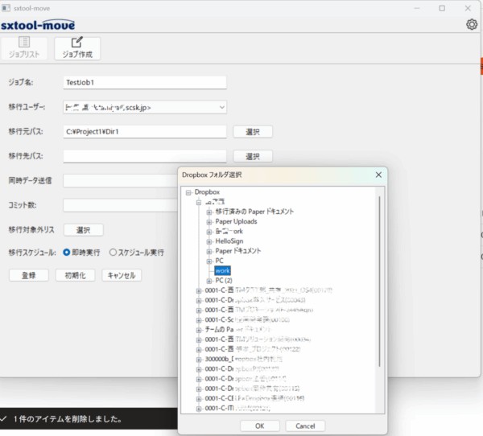Minimize the sxtool-move window
The width and height of the screenshot is (483, 436).
click(417, 8)
